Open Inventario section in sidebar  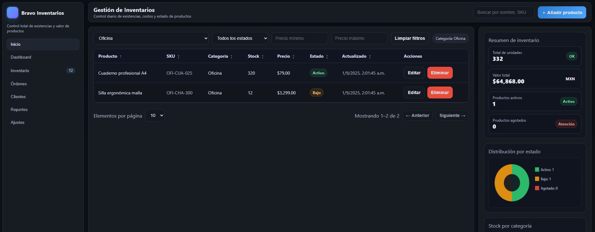click(20, 71)
